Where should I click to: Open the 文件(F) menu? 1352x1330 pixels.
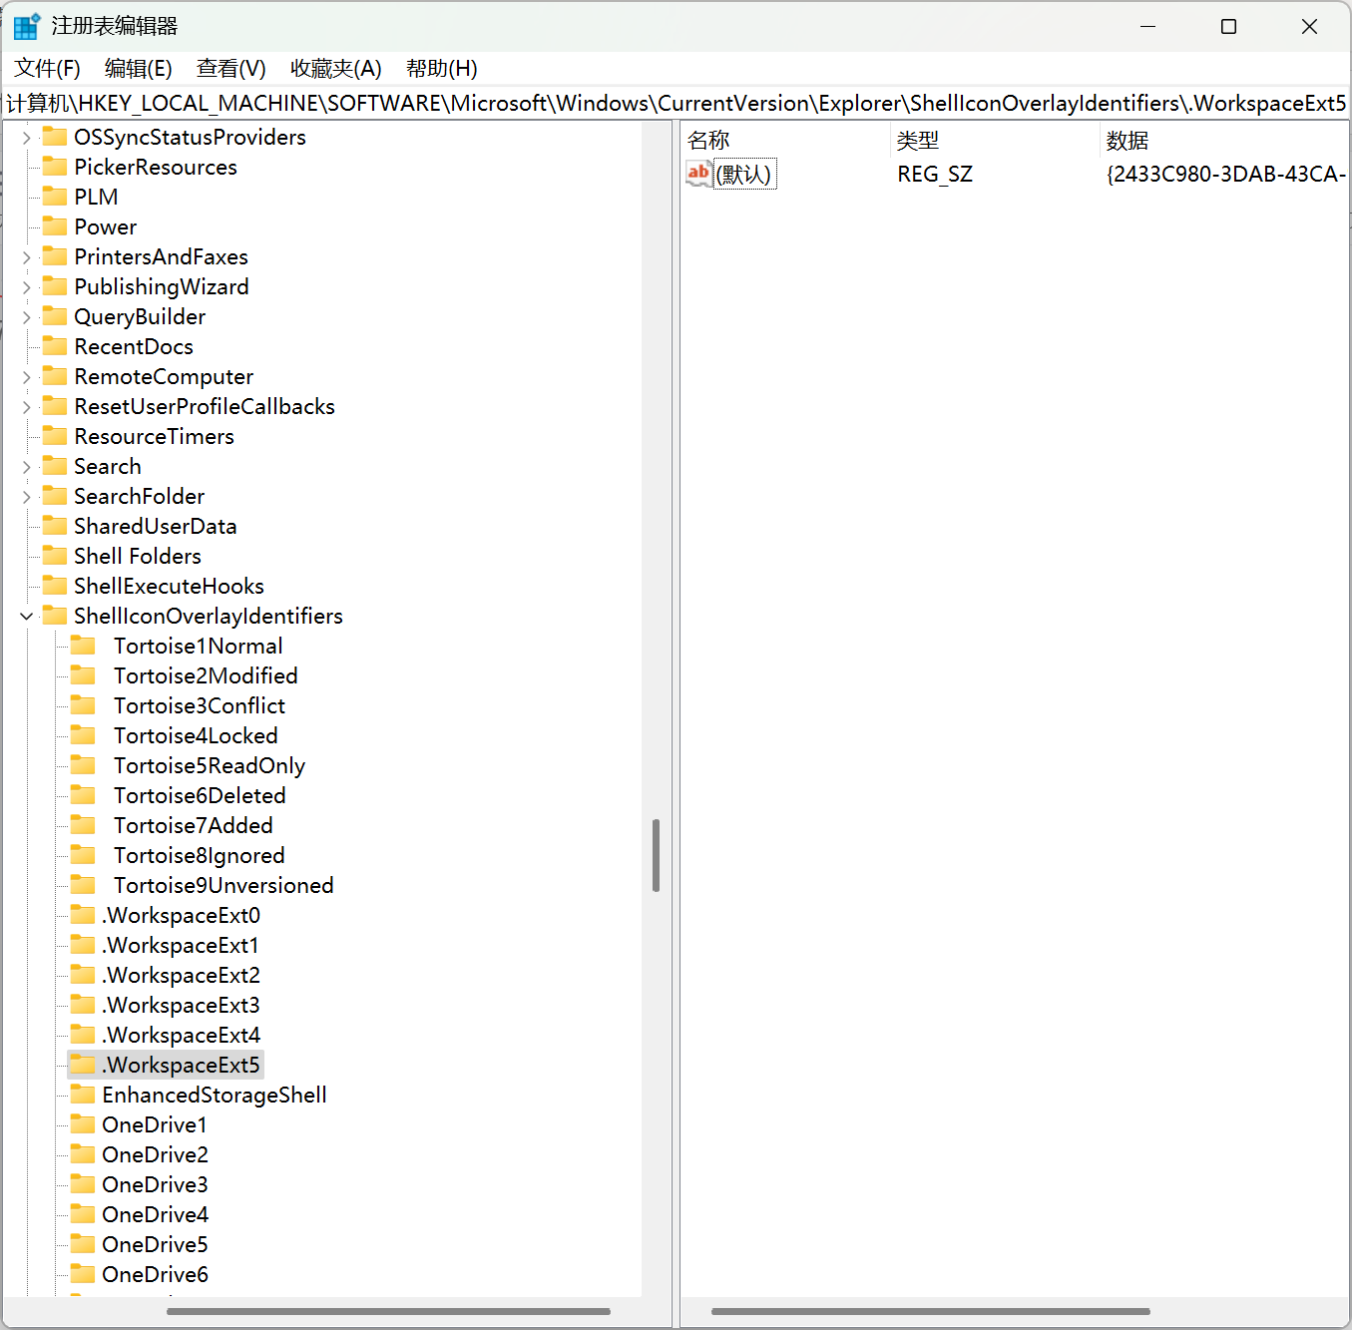point(47,69)
